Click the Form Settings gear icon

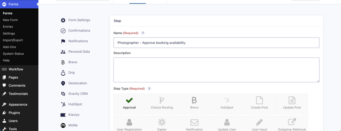coord(63,20)
